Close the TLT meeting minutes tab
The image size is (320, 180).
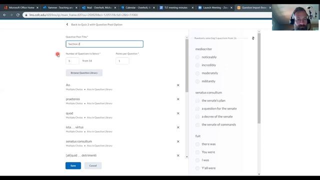(x=192, y=7)
